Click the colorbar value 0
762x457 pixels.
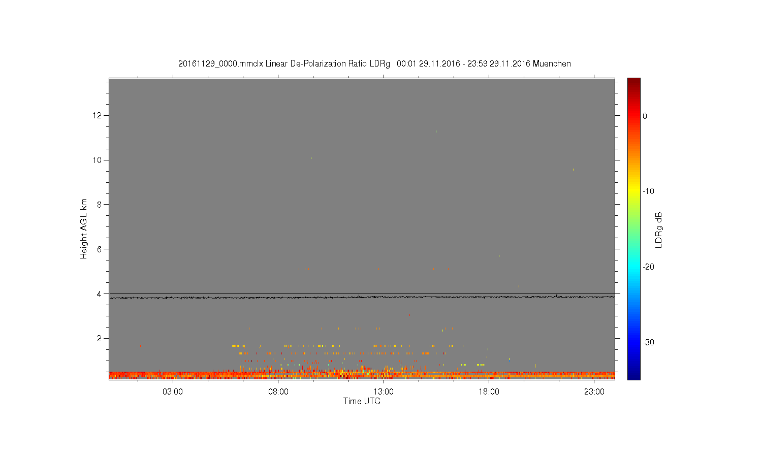click(x=645, y=116)
